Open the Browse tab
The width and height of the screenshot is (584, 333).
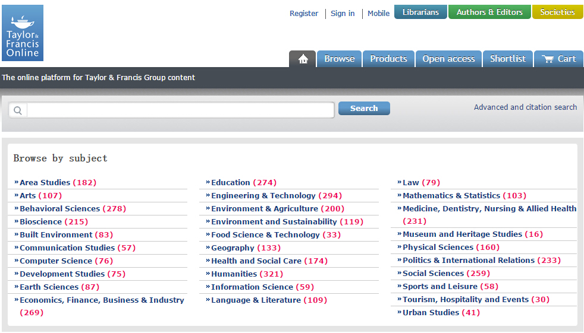(339, 59)
